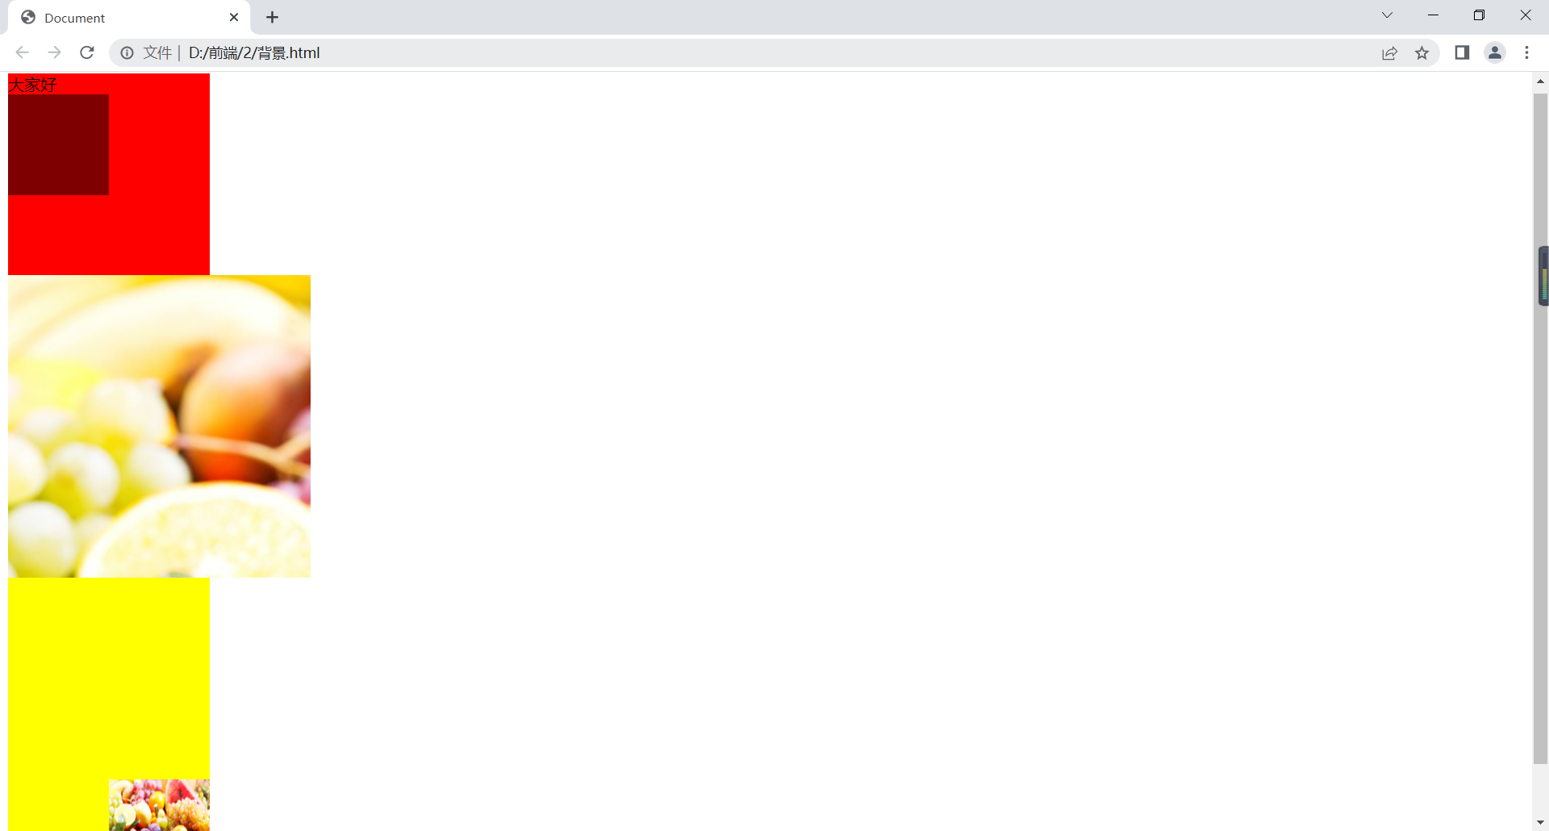
Task: Click the yellow box area
Action: 109,678
